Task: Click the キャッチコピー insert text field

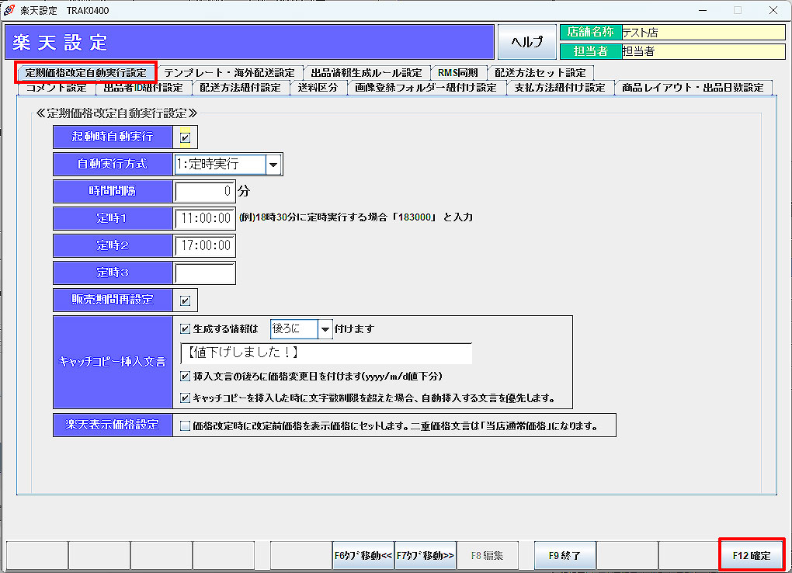Action: coord(326,353)
